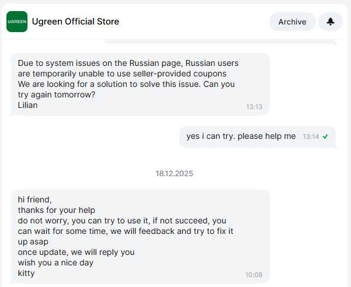The image size is (351, 287).
Task: Archive this chat with the Archive button
Action: coord(292,22)
